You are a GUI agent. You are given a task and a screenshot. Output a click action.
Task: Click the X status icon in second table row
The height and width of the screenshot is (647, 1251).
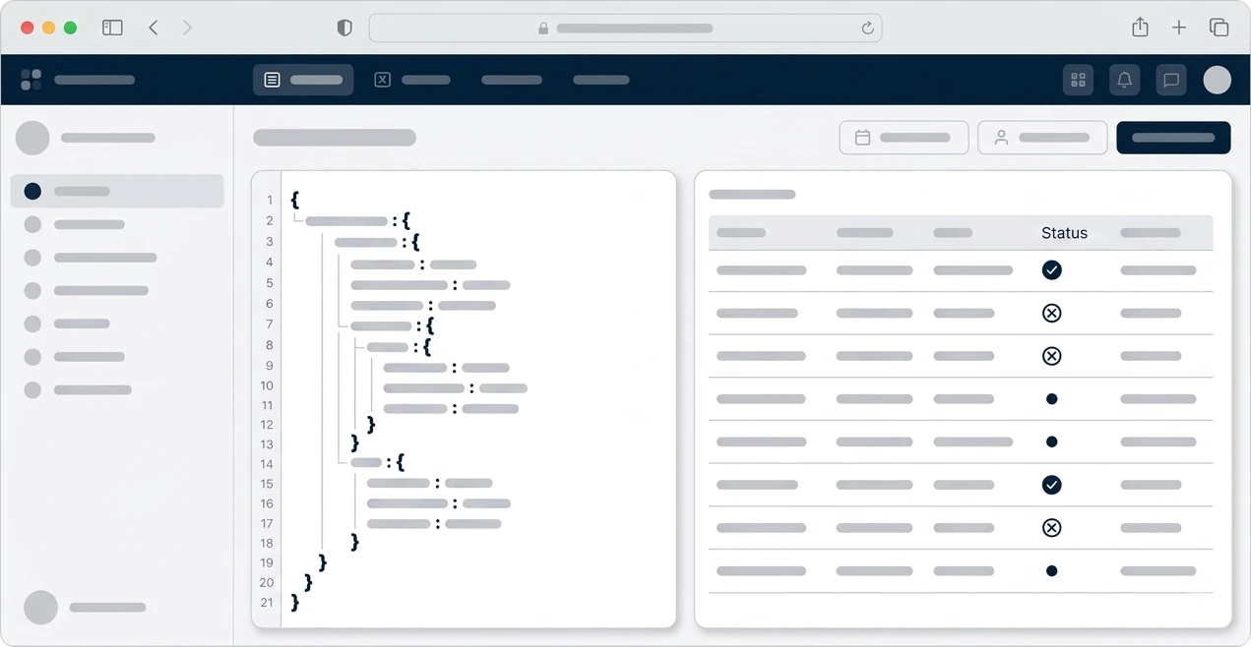1051,313
